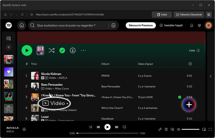Click the Loser track title

click(x=45, y=117)
